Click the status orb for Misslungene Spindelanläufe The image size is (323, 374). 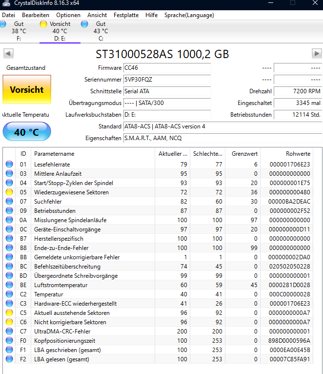(9, 220)
